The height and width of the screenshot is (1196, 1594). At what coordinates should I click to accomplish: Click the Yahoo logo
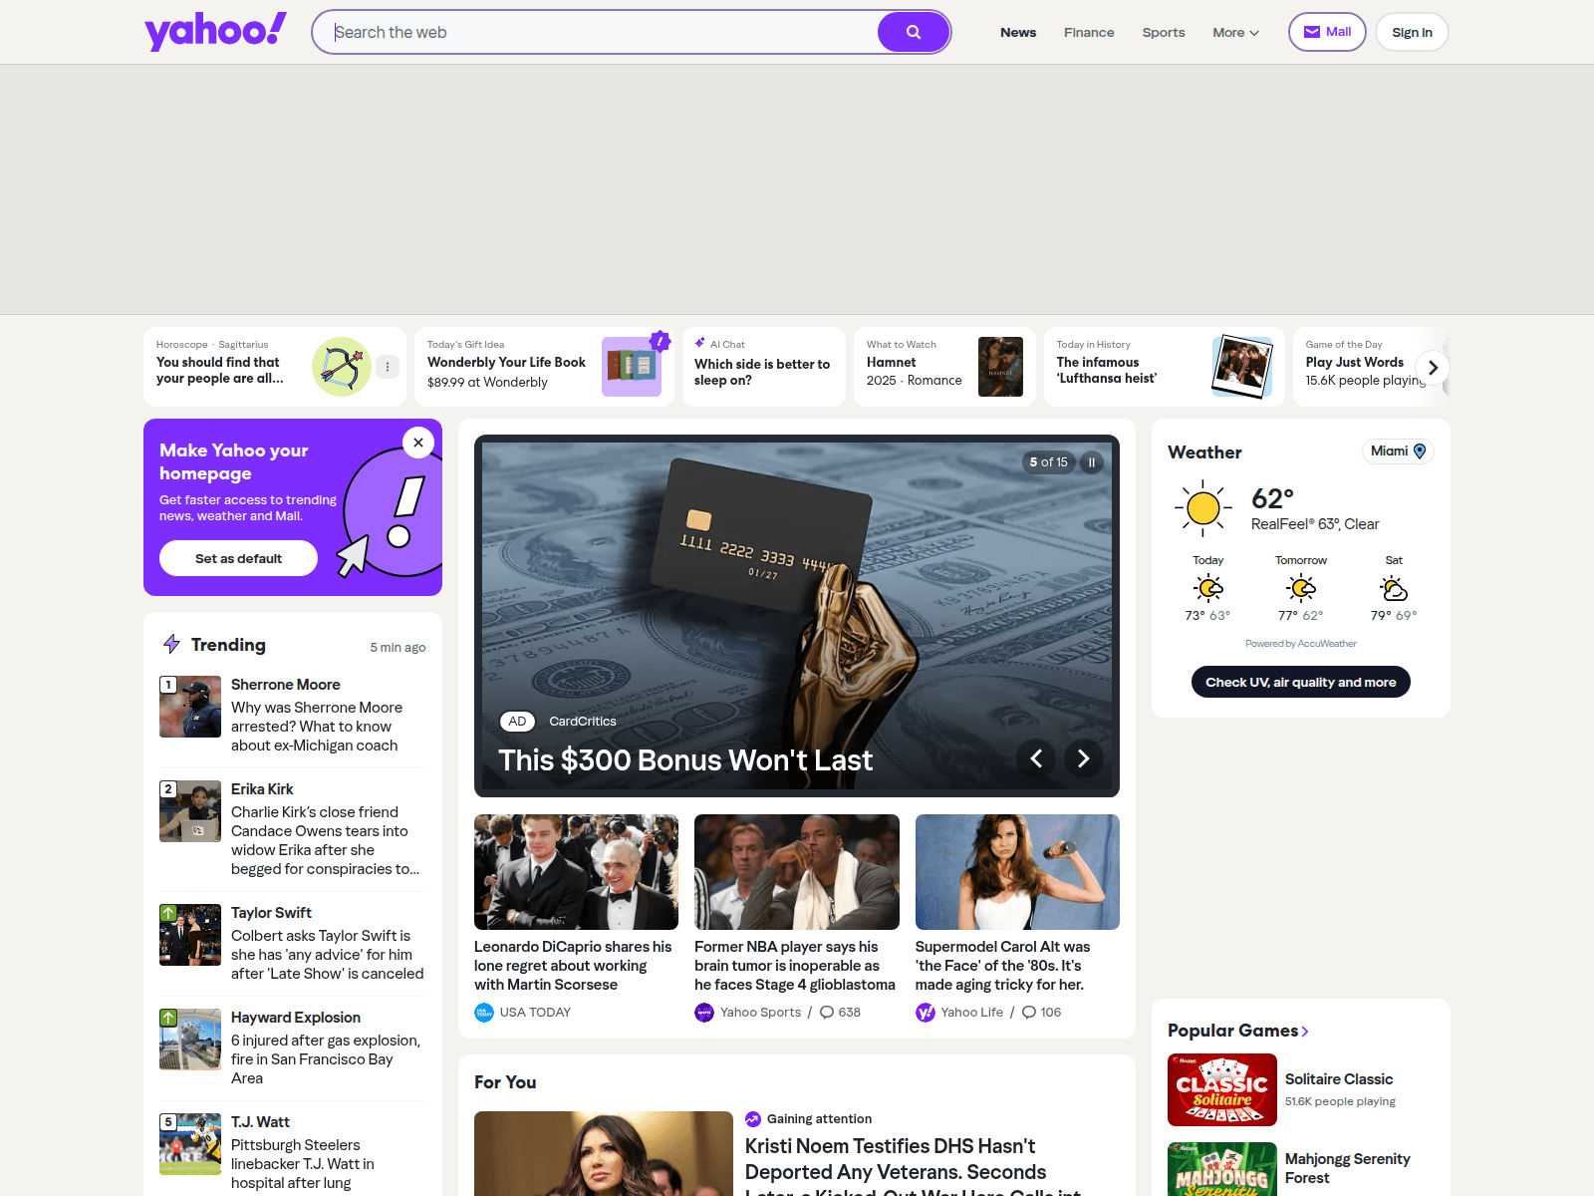pos(215,31)
